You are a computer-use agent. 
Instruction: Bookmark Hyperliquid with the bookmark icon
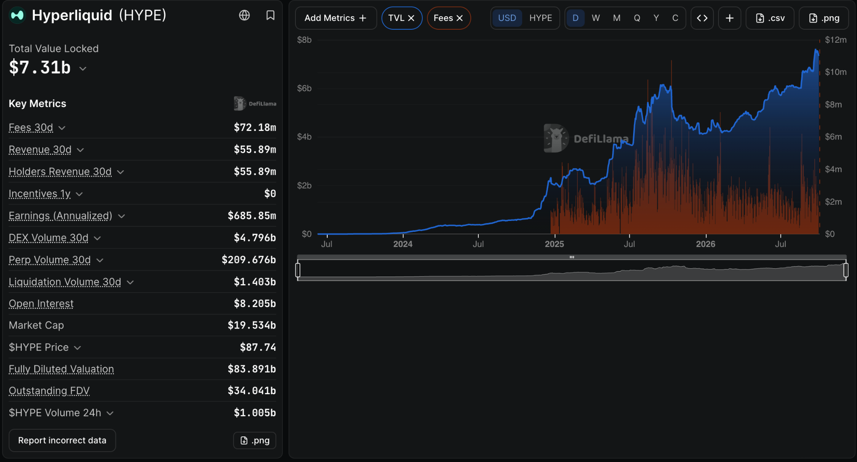point(270,15)
